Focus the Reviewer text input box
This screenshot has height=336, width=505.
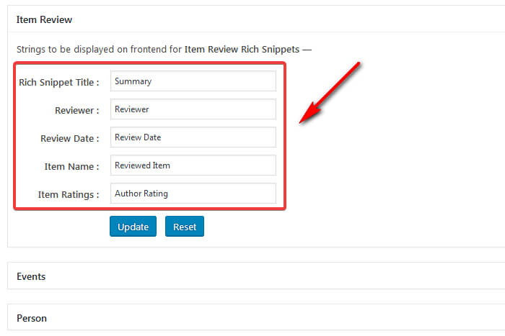[x=193, y=109]
